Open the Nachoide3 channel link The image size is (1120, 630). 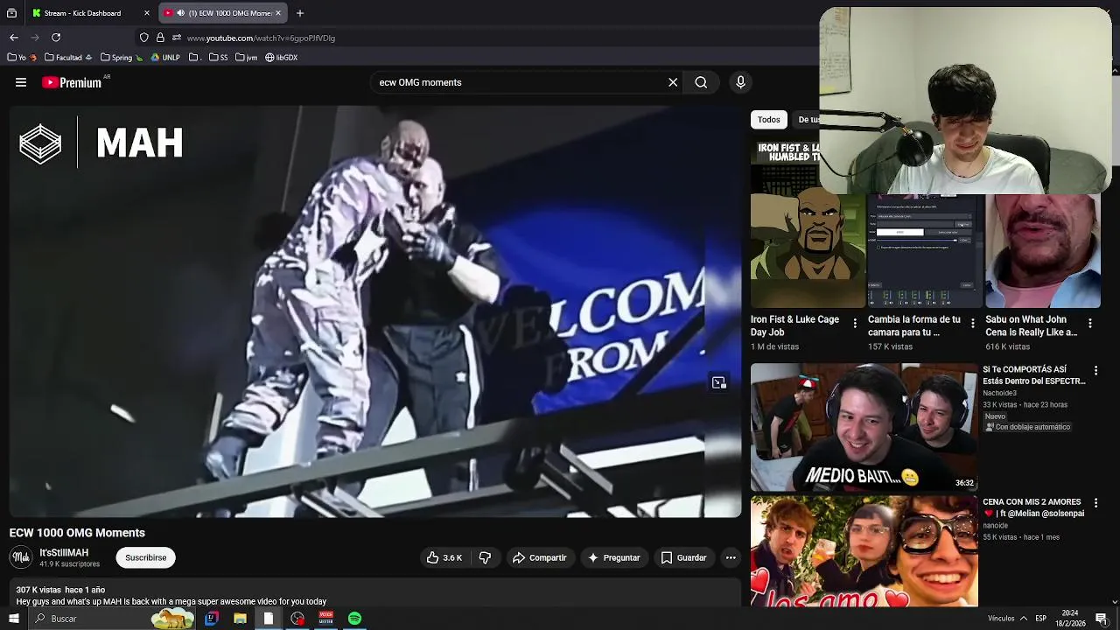click(1002, 394)
